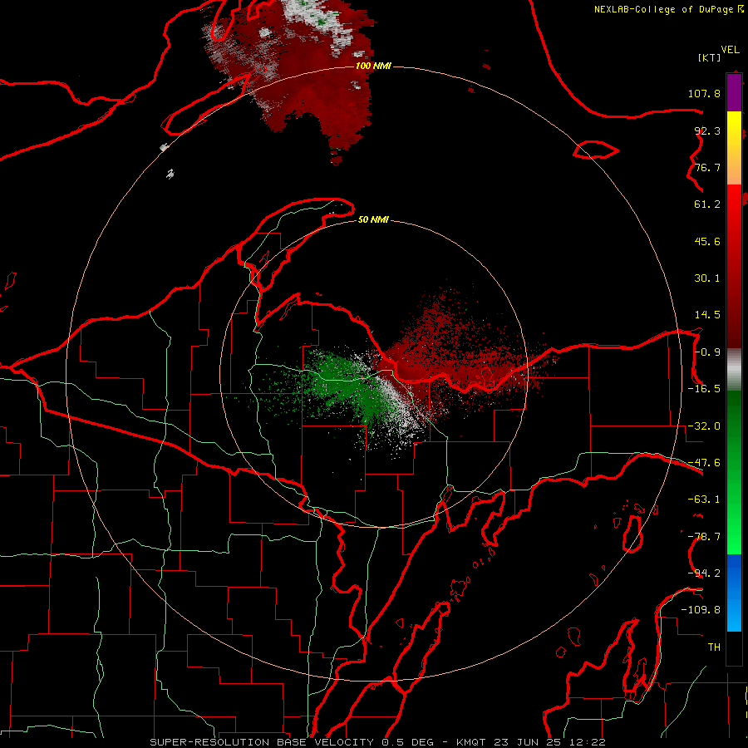Select the -94.2 velocity scale value
748x748 pixels.
pos(704,573)
